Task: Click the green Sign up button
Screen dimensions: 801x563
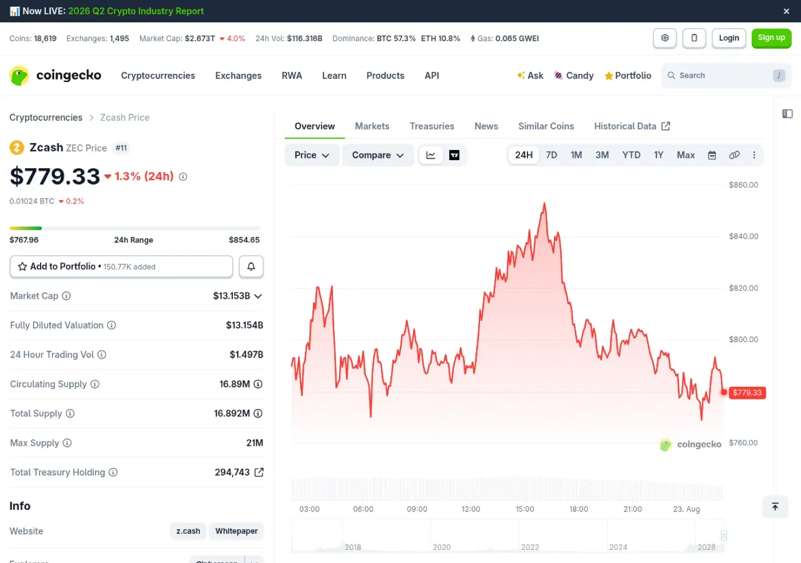Action: pyautogui.click(x=771, y=38)
